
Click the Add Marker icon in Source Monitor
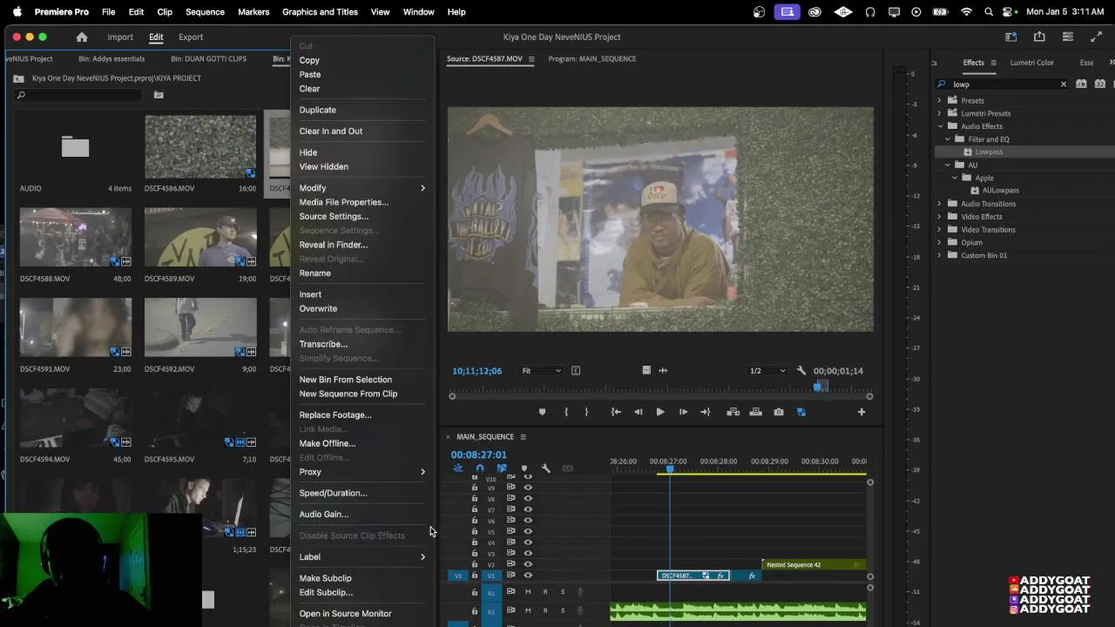(542, 412)
